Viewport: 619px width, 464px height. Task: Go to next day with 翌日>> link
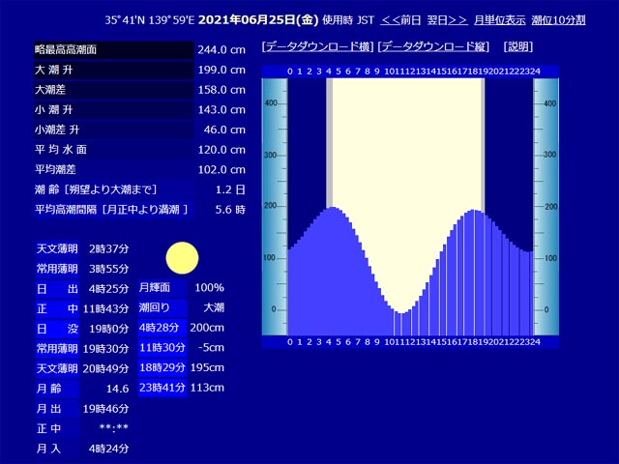[x=448, y=20]
